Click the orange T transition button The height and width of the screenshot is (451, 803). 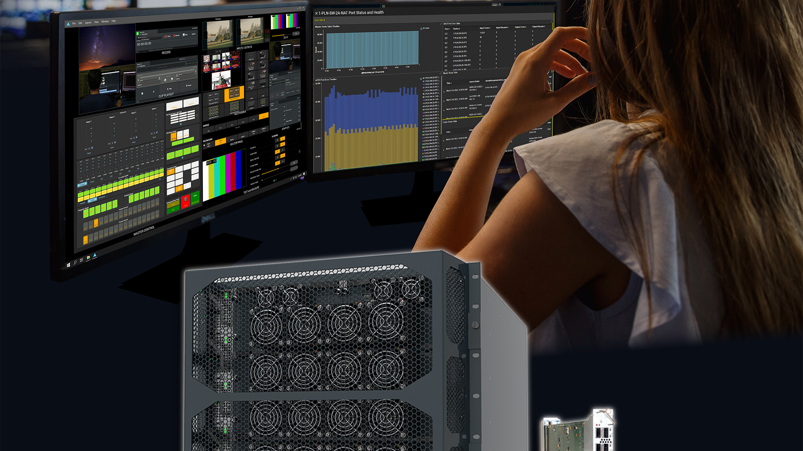[171, 172]
